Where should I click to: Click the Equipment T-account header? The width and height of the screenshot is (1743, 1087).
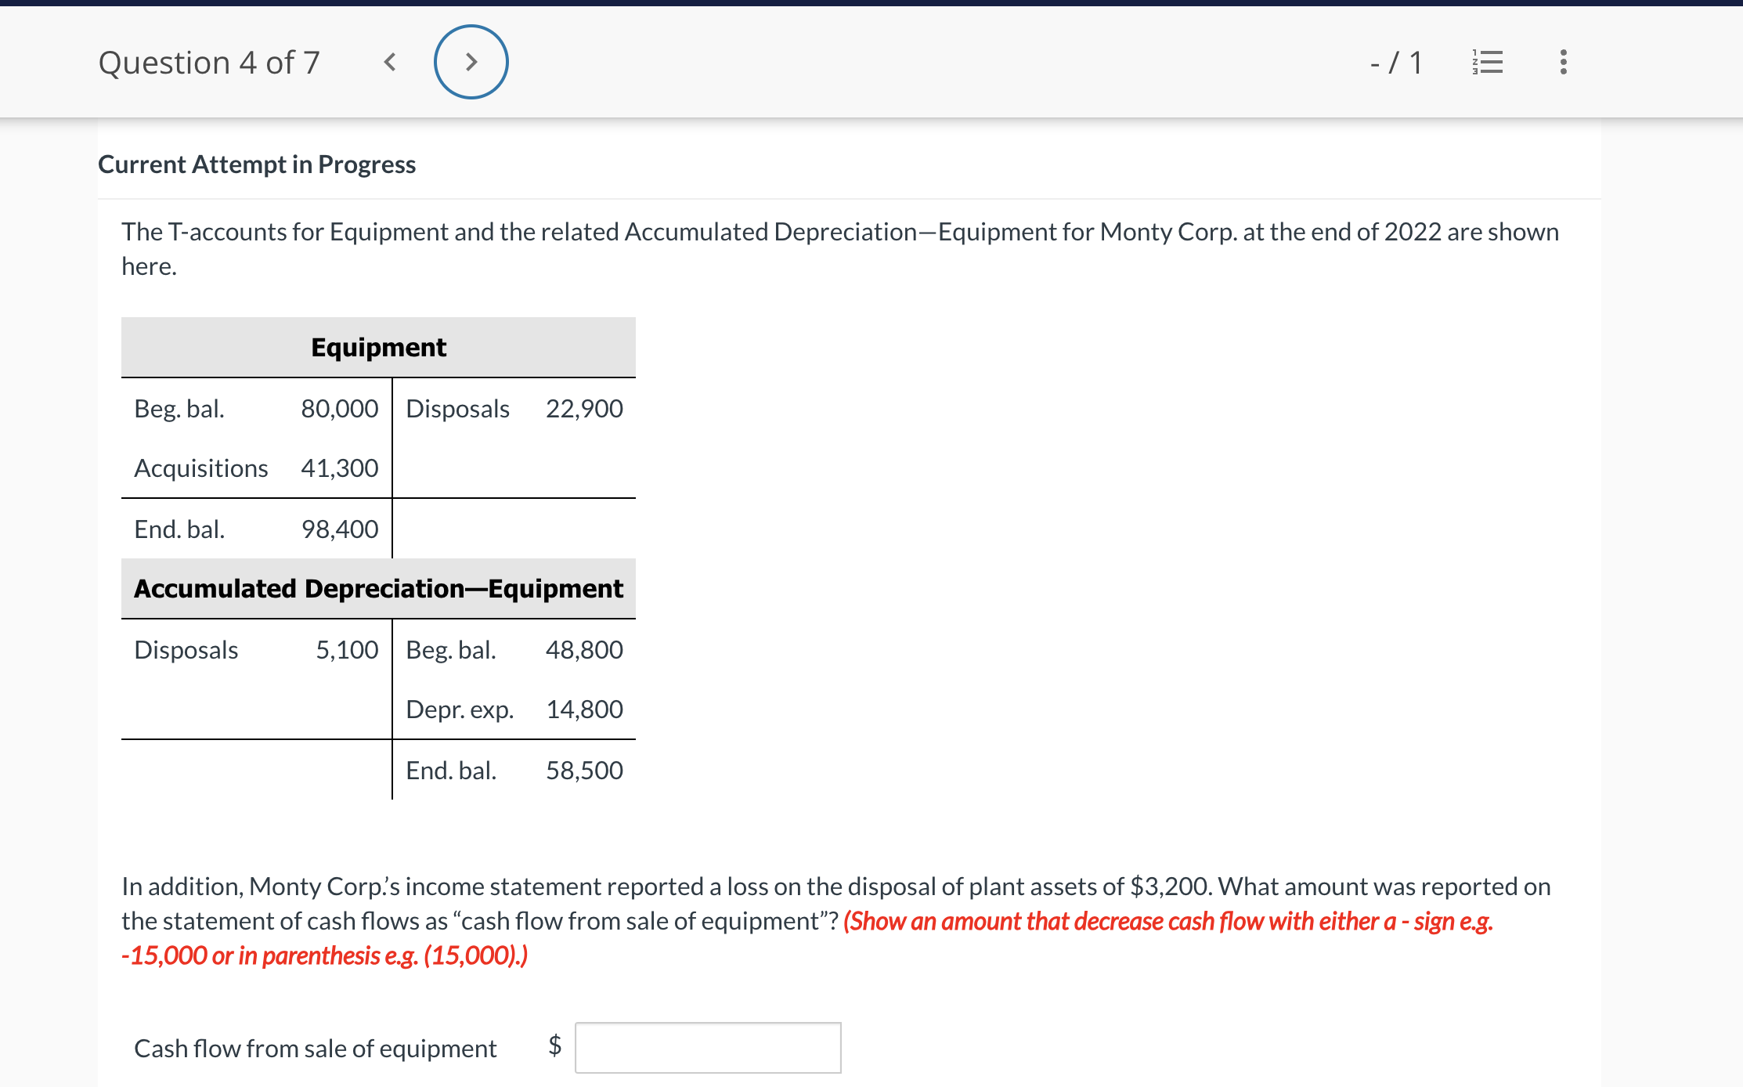[378, 347]
